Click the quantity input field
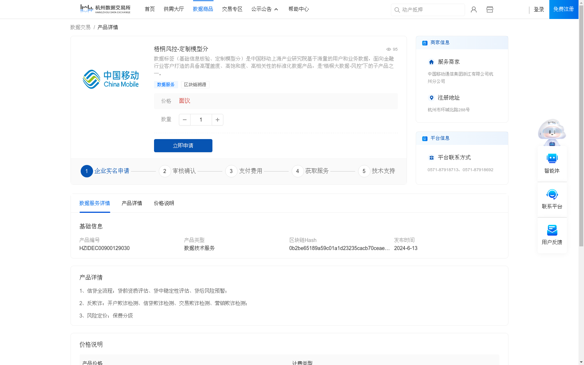Image resolution: width=584 pixels, height=365 pixels. point(201,120)
